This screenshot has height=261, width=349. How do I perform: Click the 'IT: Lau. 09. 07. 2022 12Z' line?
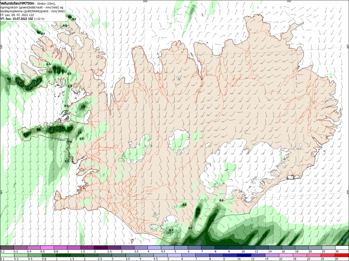click(x=17, y=15)
